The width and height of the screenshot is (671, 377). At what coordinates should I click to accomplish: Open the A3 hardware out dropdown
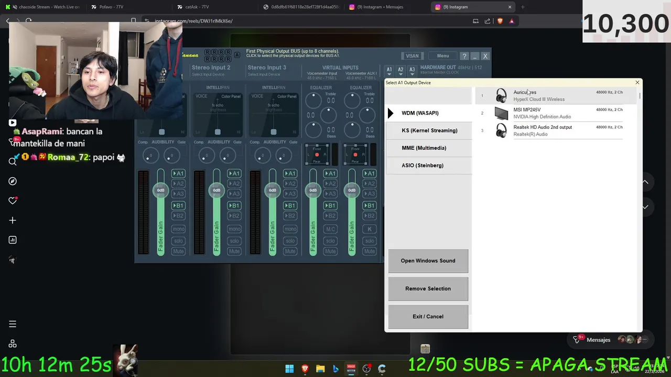click(412, 71)
